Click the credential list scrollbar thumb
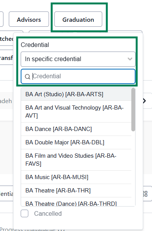Viewport: 152px width, 231px height. [133, 110]
